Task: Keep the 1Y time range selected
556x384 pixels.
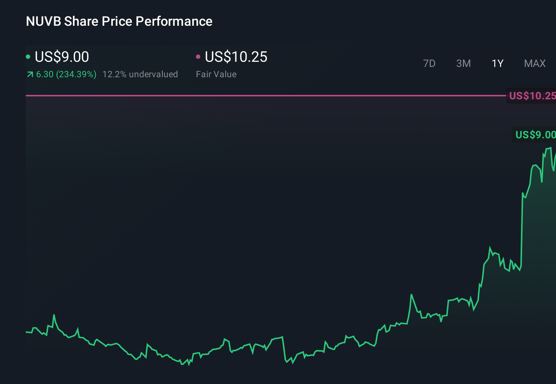Action: pos(497,63)
